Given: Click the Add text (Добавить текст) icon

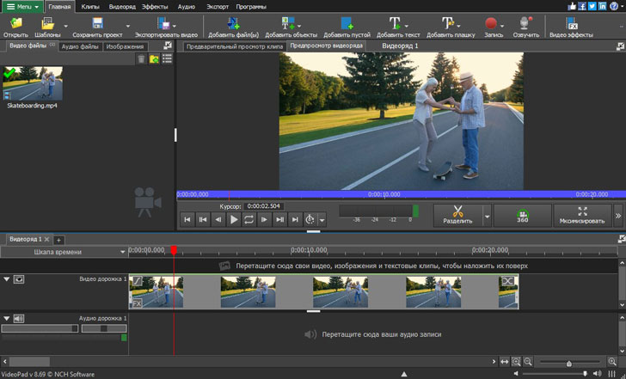Looking at the screenshot, I should tap(396, 23).
